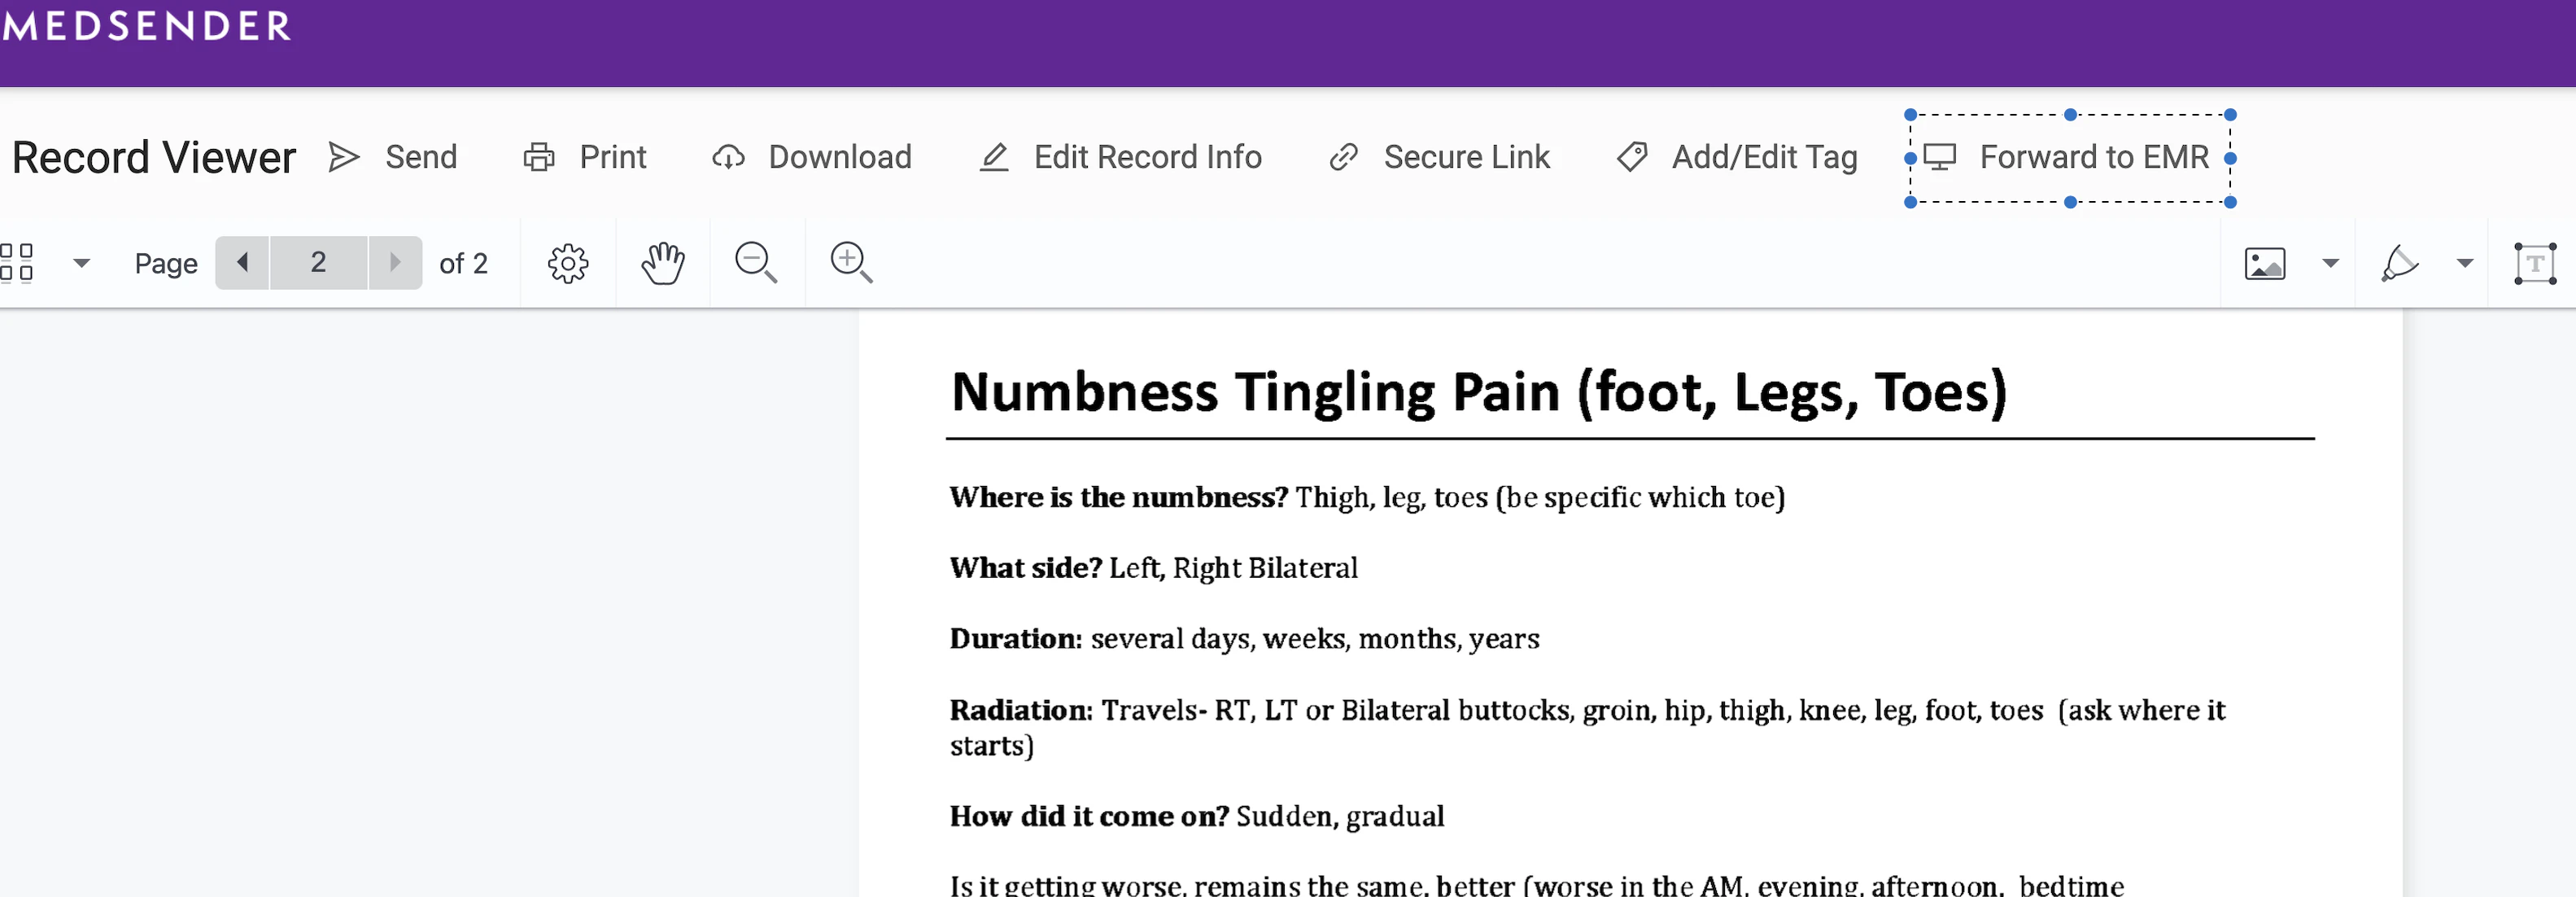Open the thumbnail layout dropdown
2576x897 pixels.
tap(82, 263)
